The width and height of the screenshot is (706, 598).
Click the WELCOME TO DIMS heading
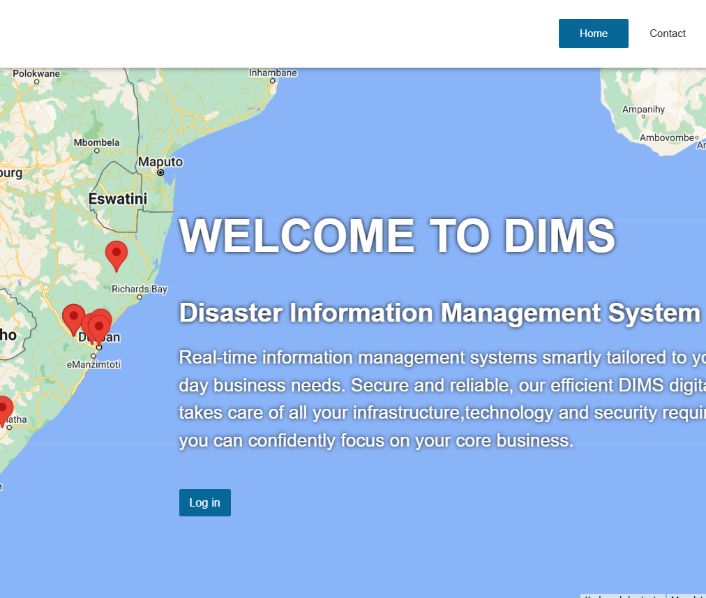pos(398,236)
